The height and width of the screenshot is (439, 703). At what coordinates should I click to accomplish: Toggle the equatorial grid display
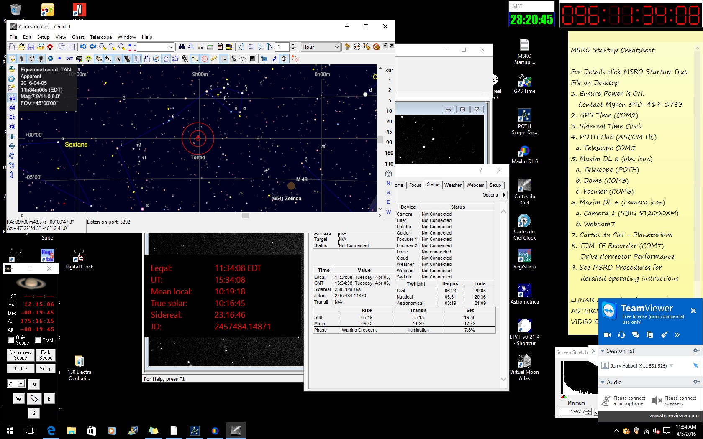point(137,59)
